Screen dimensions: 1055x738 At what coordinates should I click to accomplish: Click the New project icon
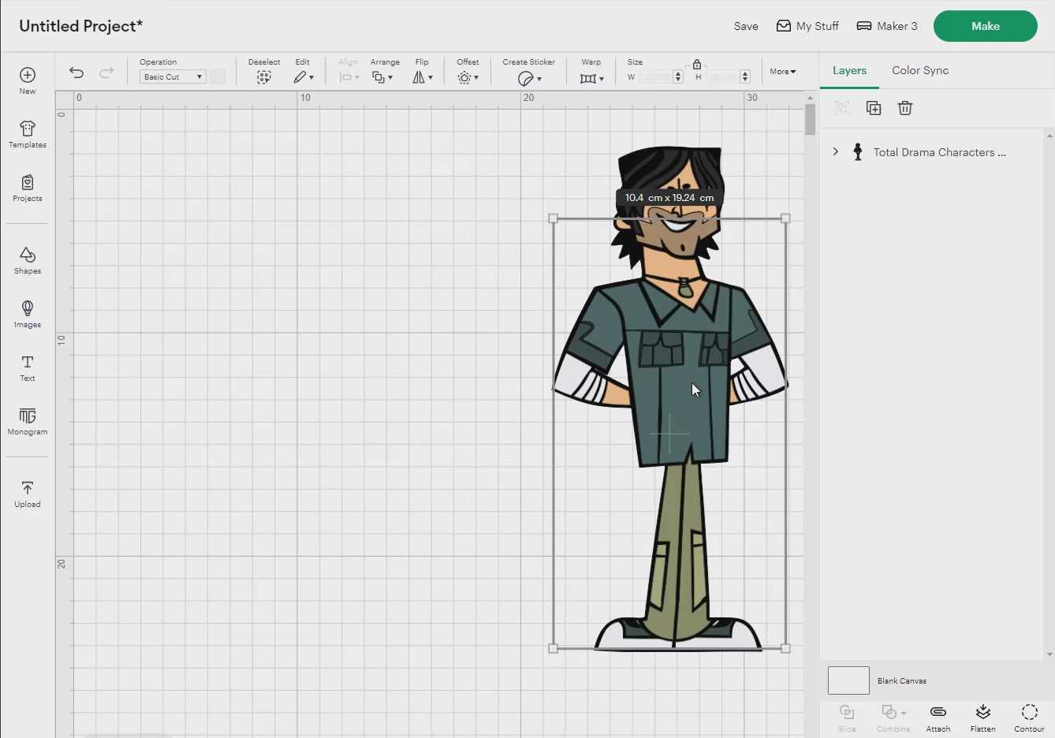[x=28, y=80]
